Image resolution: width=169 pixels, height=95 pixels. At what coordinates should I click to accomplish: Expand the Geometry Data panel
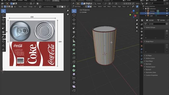click(151, 73)
